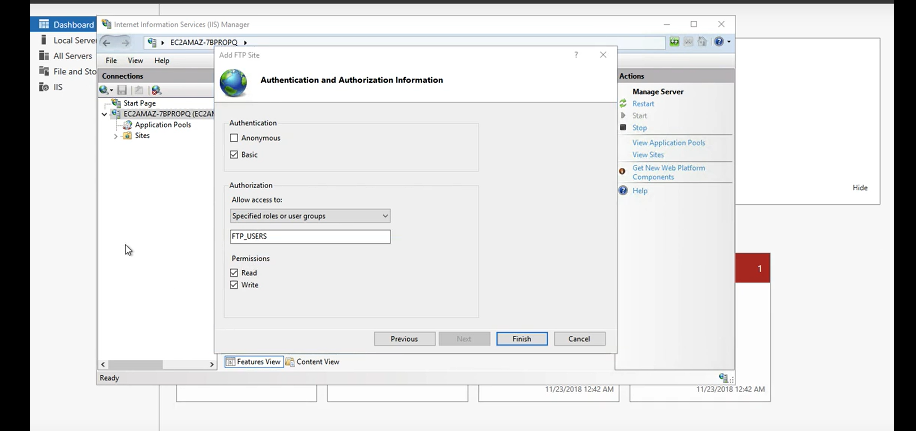Open the View menu

pos(135,60)
